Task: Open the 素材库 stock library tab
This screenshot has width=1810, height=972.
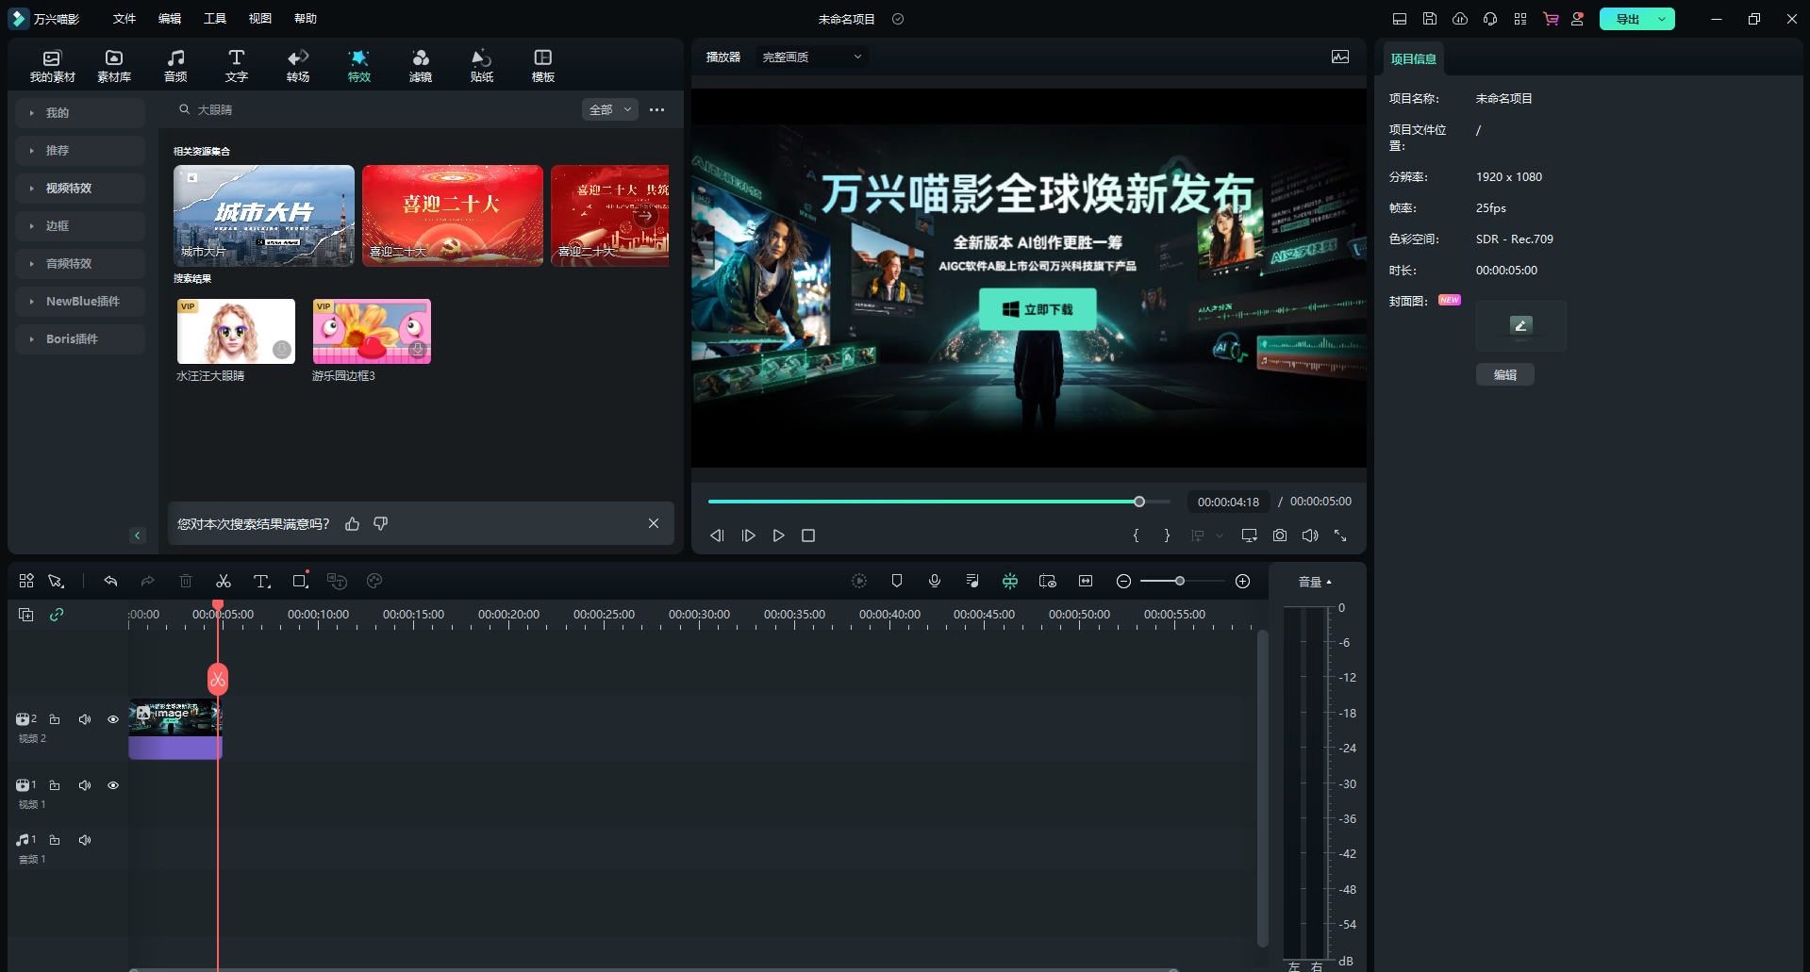Action: [114, 66]
